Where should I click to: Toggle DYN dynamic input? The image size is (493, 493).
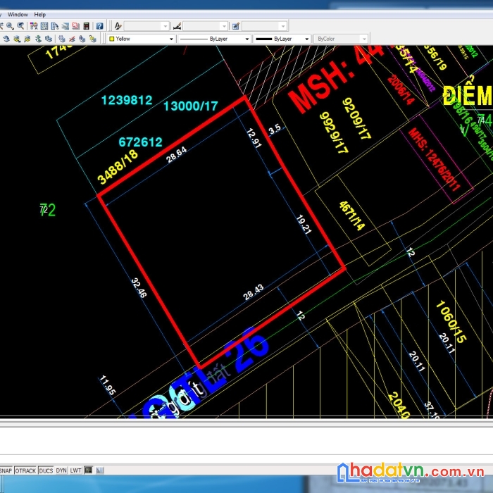click(61, 470)
